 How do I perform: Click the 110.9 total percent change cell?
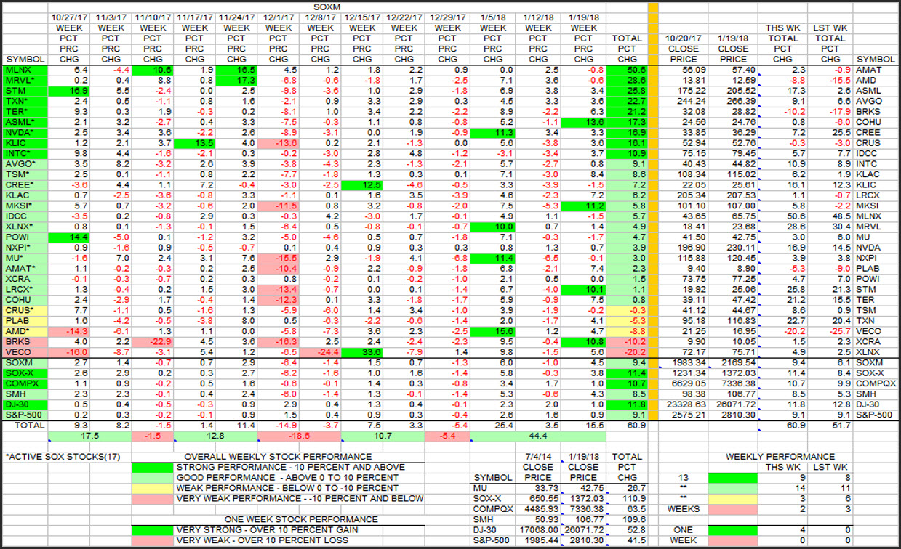point(627,499)
